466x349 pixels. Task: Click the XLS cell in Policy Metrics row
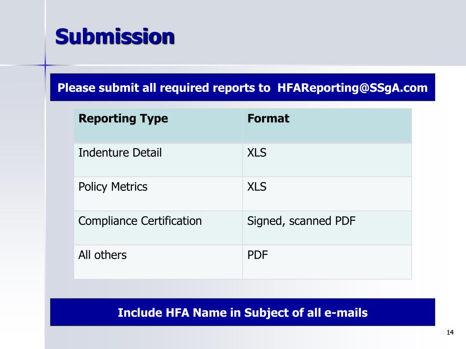coord(327,194)
